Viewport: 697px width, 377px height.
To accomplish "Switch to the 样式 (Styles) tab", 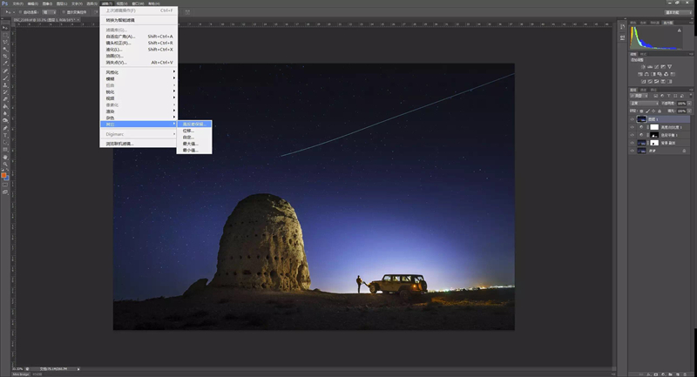I will click(x=643, y=54).
